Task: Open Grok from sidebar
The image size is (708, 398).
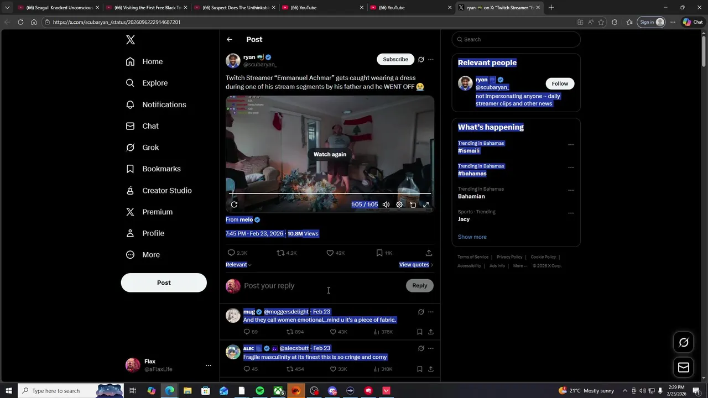Action: coord(142,148)
